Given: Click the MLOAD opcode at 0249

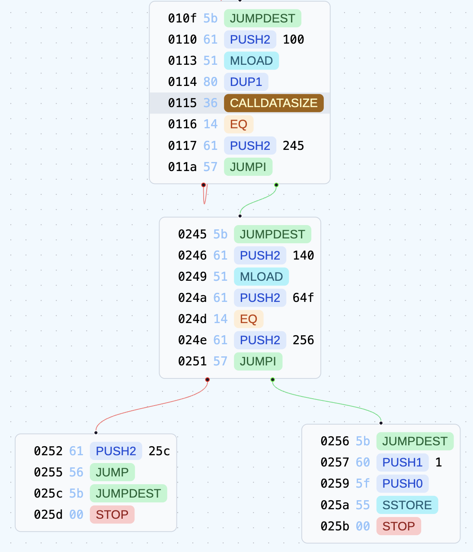Looking at the screenshot, I should click(261, 277).
